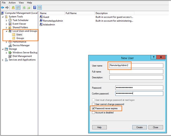Toggle Show/Hide Action Pane toolbar icon

[x=39, y=7]
